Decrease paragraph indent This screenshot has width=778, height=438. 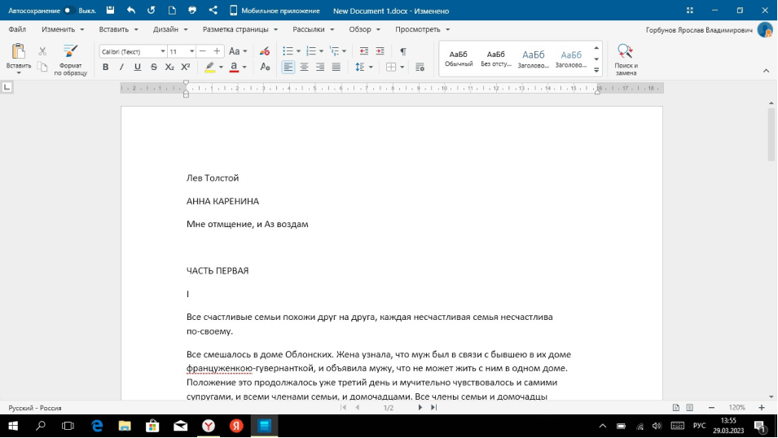(x=363, y=51)
